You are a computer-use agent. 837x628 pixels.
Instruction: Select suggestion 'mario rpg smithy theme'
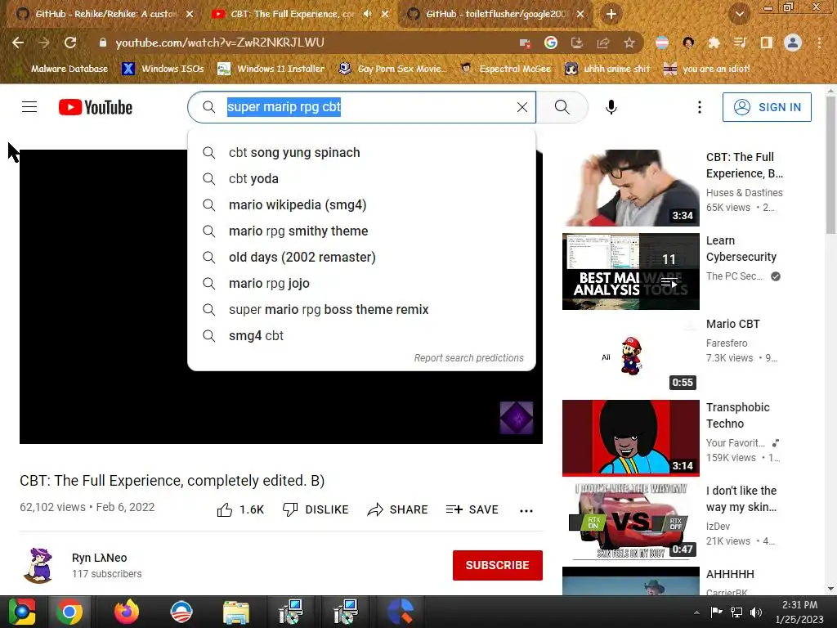click(361, 231)
